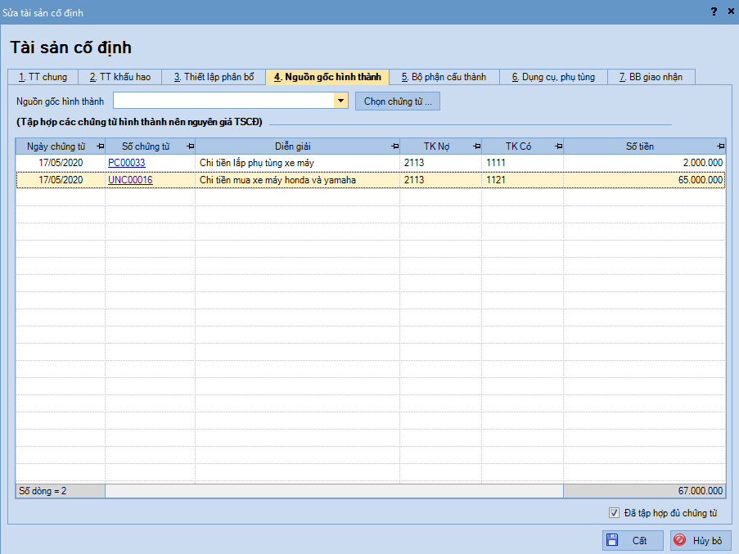Click the 65.000.000 amount cell

pyautogui.click(x=644, y=180)
